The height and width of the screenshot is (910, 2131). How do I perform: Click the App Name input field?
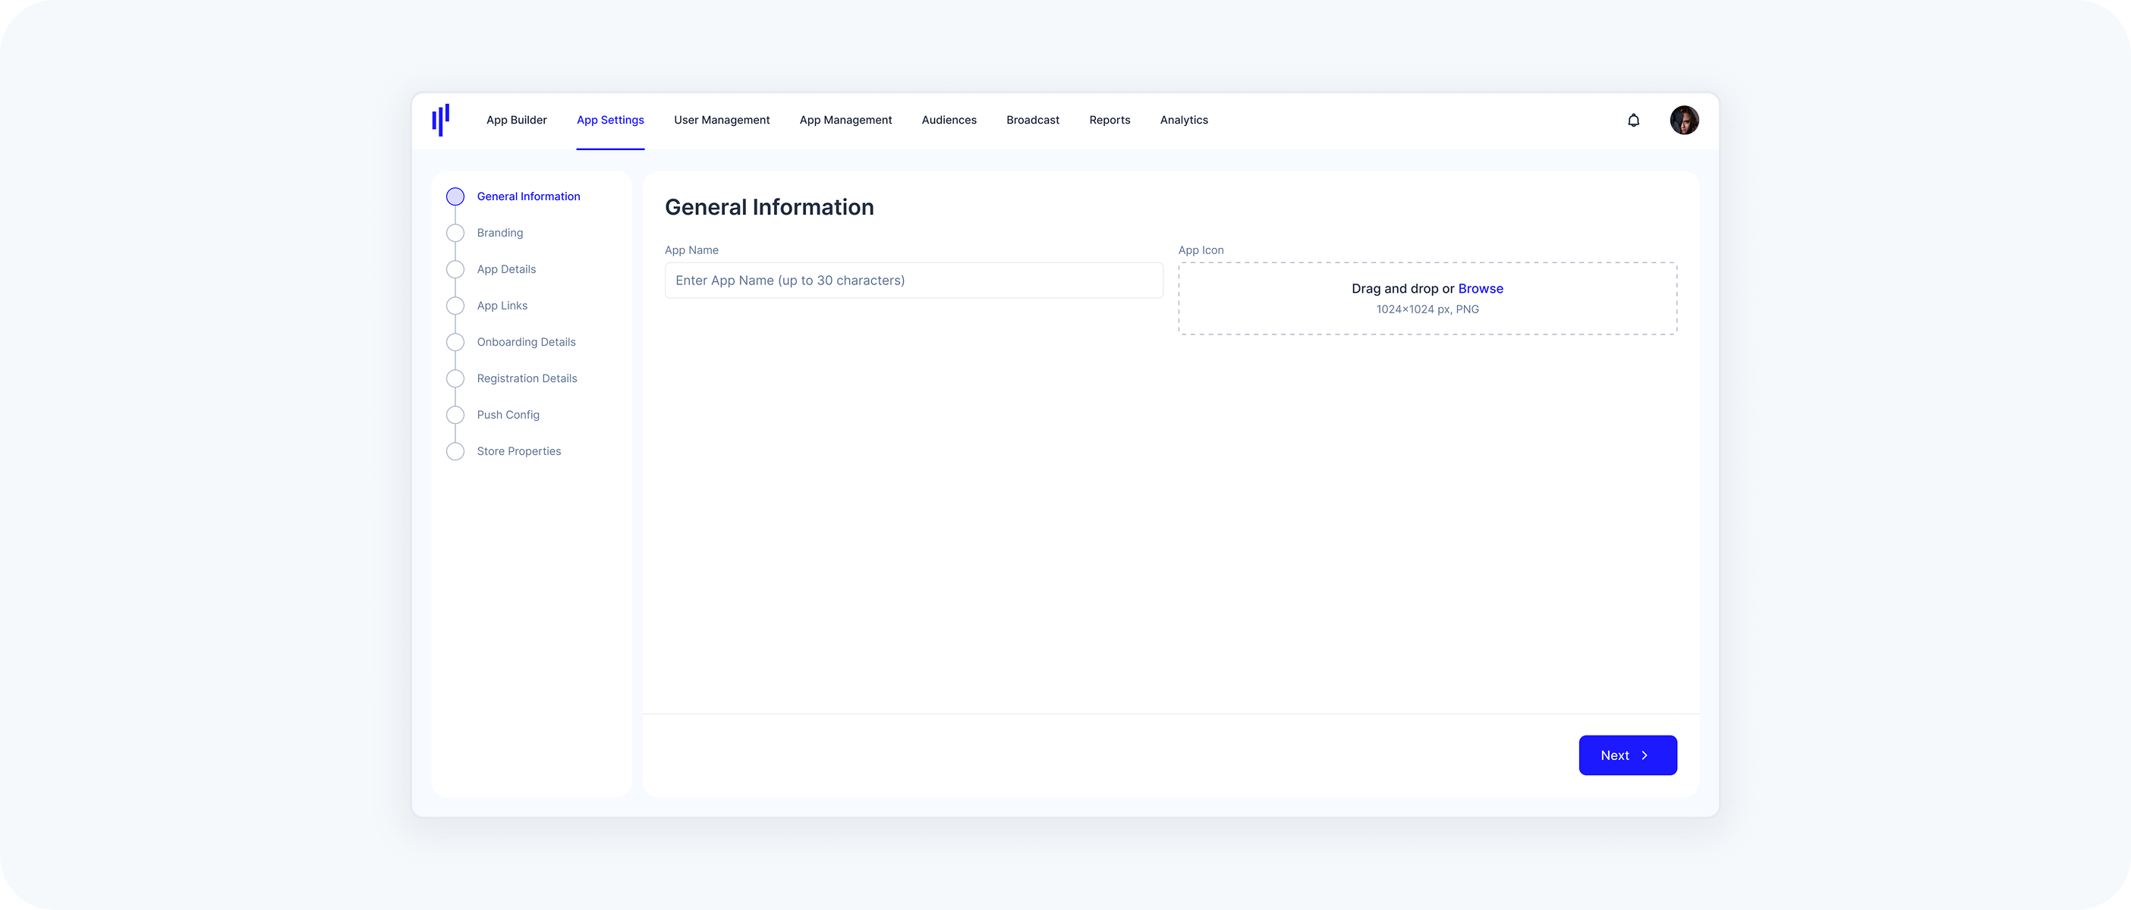pyautogui.click(x=913, y=280)
